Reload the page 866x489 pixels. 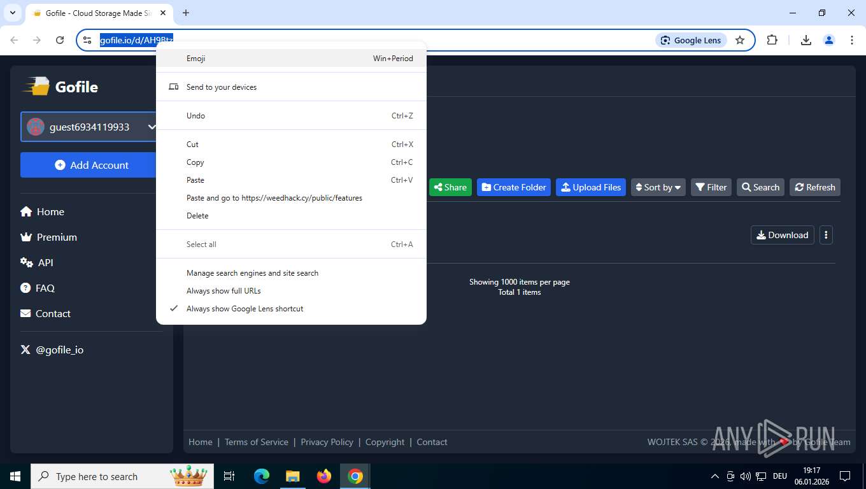(60, 39)
